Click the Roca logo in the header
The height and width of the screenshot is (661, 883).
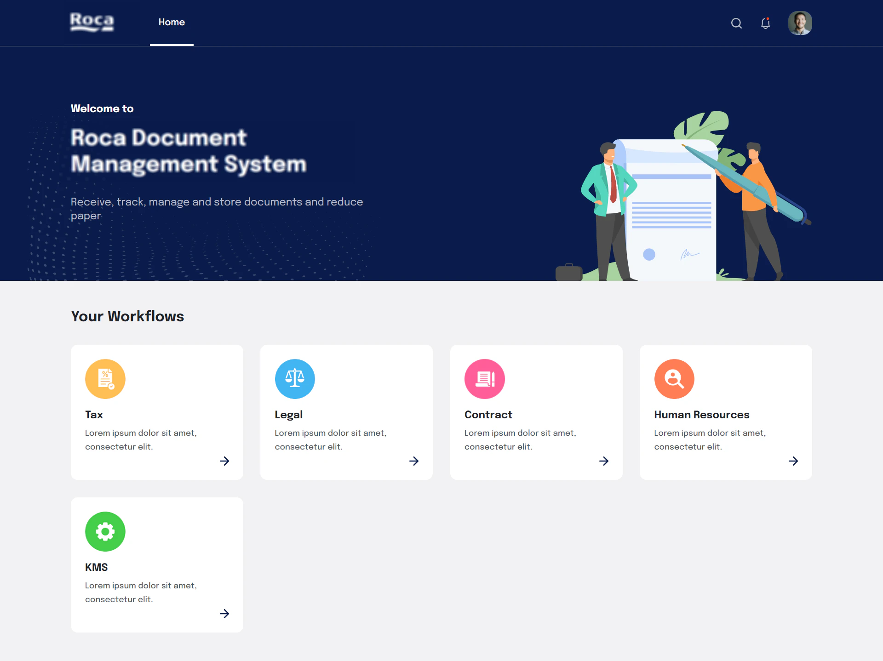tap(92, 22)
